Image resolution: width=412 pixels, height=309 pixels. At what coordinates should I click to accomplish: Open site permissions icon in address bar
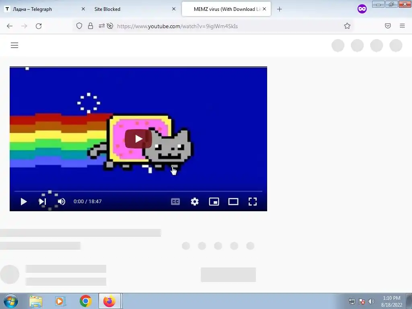coord(102,26)
